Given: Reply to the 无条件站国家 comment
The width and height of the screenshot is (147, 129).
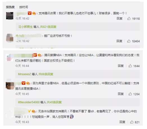Looking at the screenshot, I should [122, 122].
